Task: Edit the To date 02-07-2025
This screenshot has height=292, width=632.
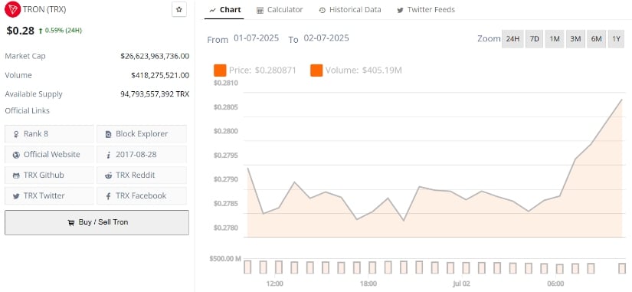Action: pos(326,39)
